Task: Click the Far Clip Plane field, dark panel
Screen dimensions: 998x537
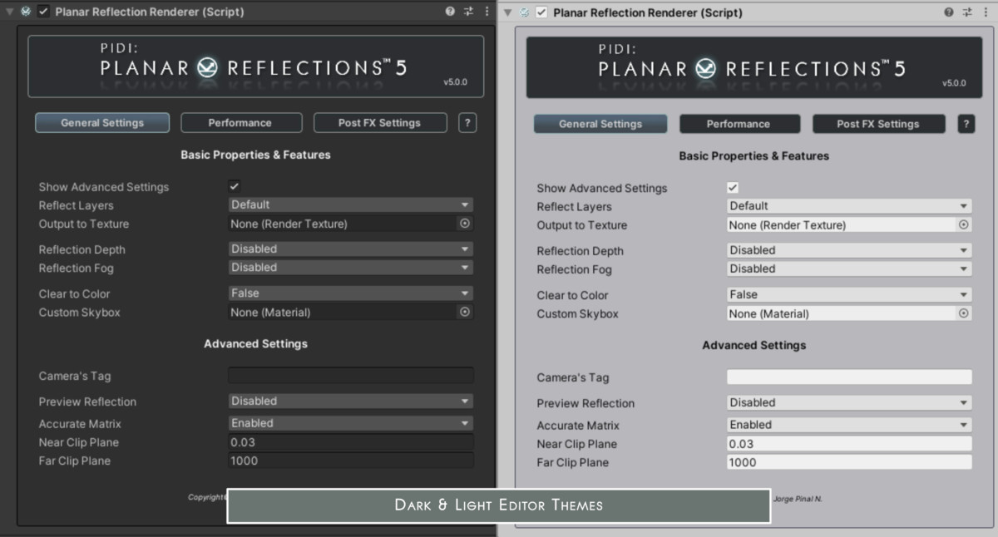Action: click(351, 461)
